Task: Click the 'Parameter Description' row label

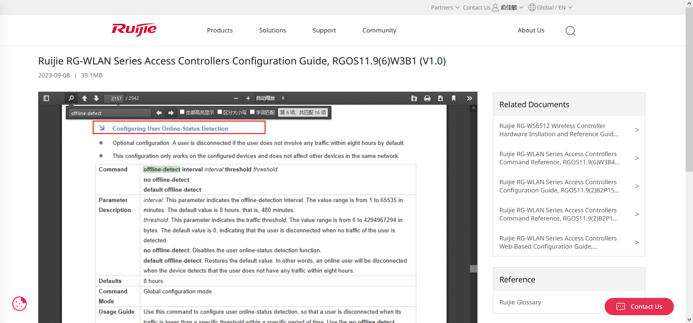Action: pyautogui.click(x=115, y=205)
